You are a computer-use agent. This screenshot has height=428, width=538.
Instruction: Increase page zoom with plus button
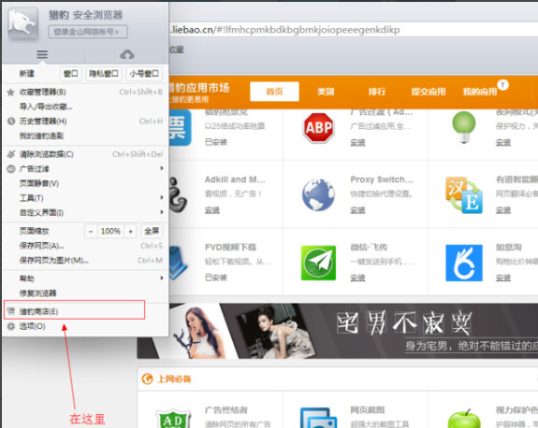131,232
